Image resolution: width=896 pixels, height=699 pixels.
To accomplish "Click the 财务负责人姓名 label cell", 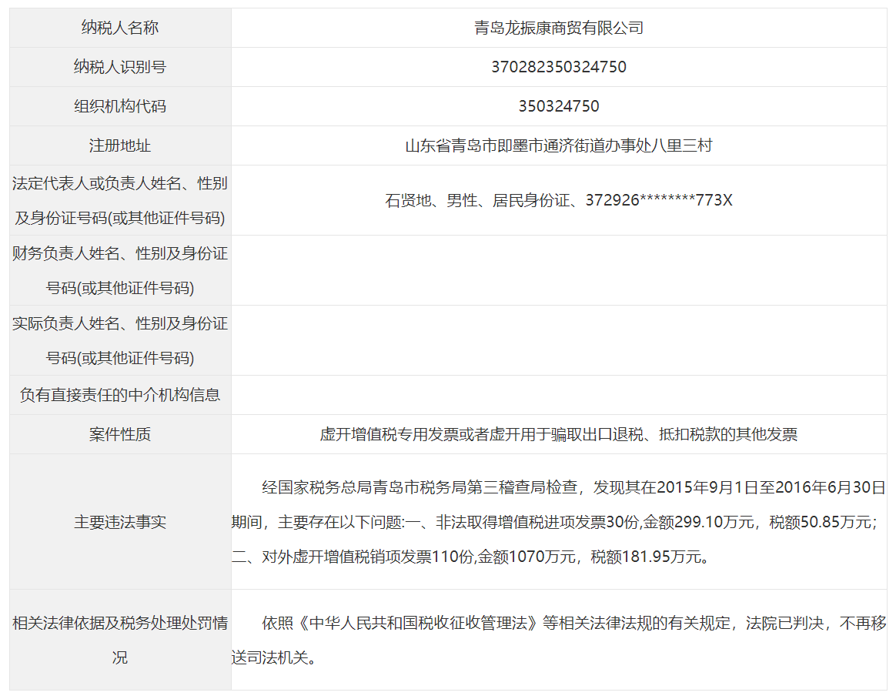I will [120, 270].
